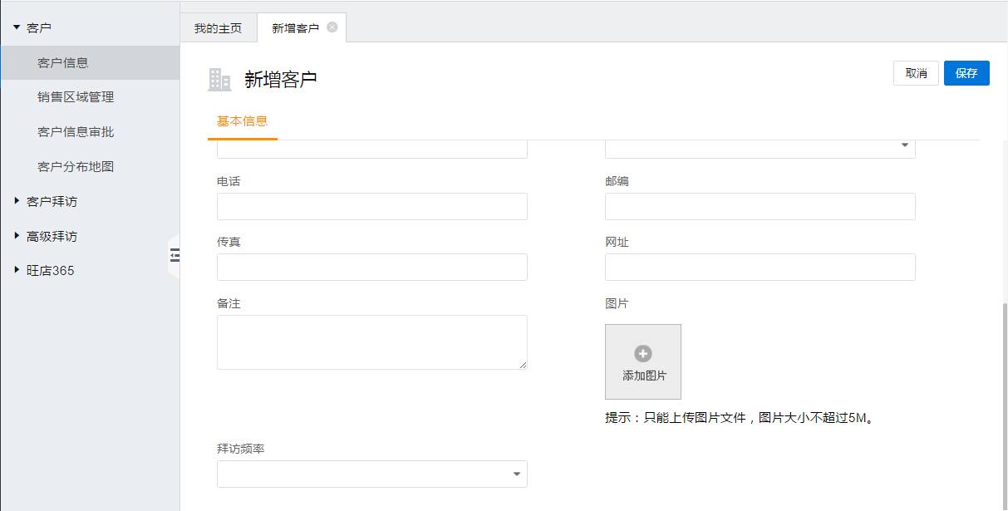Image resolution: width=1008 pixels, height=511 pixels.
Task: Close the 新增客户 tab
Action: pyautogui.click(x=332, y=27)
